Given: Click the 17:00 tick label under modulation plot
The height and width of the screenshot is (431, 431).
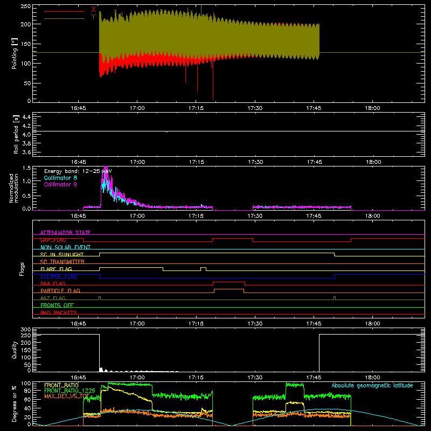Looking at the screenshot, I should point(137,216).
